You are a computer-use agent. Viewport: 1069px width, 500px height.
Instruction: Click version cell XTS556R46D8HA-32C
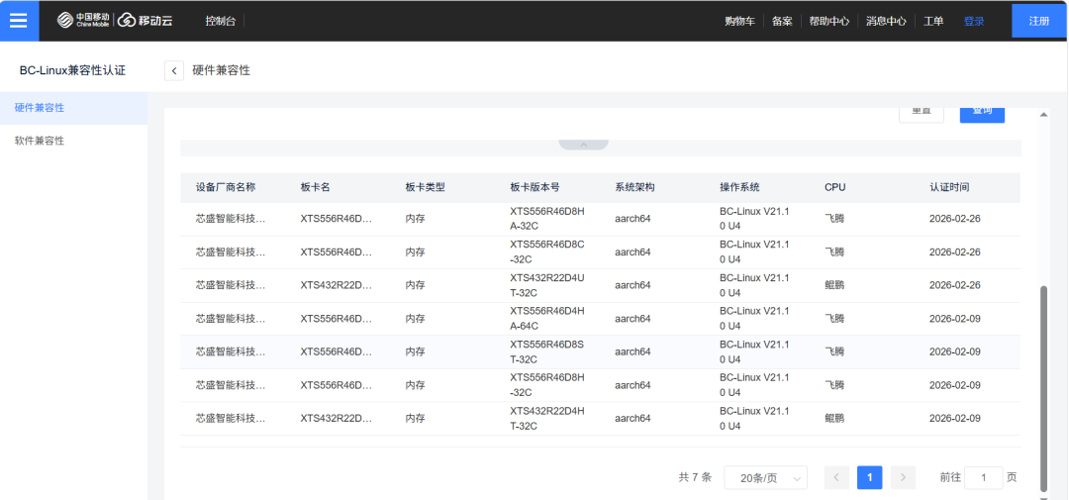[x=547, y=219]
